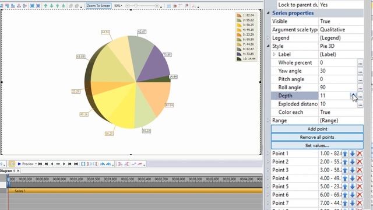Viewport: 373px width, 210px height.
Task: Click the Zoom To Screen button
Action: 98,6
